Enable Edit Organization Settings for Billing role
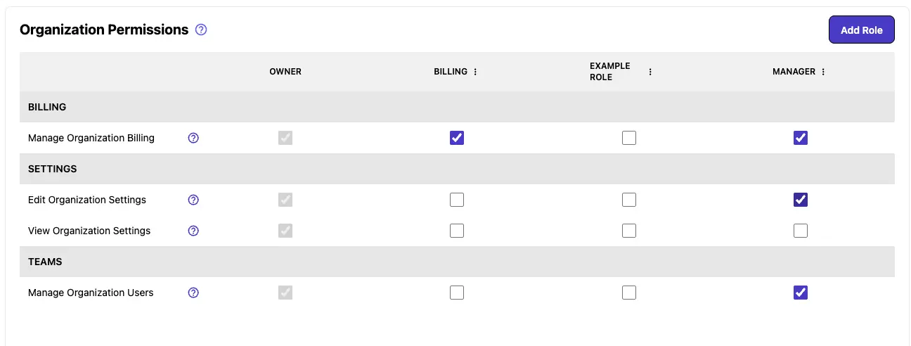The image size is (911, 346). coord(457,200)
